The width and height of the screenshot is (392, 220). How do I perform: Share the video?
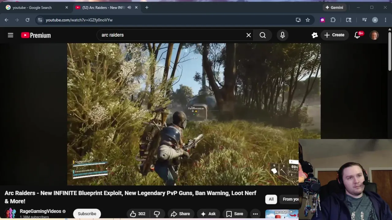[x=180, y=214]
